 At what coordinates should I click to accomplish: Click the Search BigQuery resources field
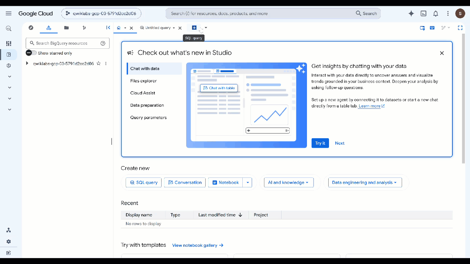(x=68, y=43)
